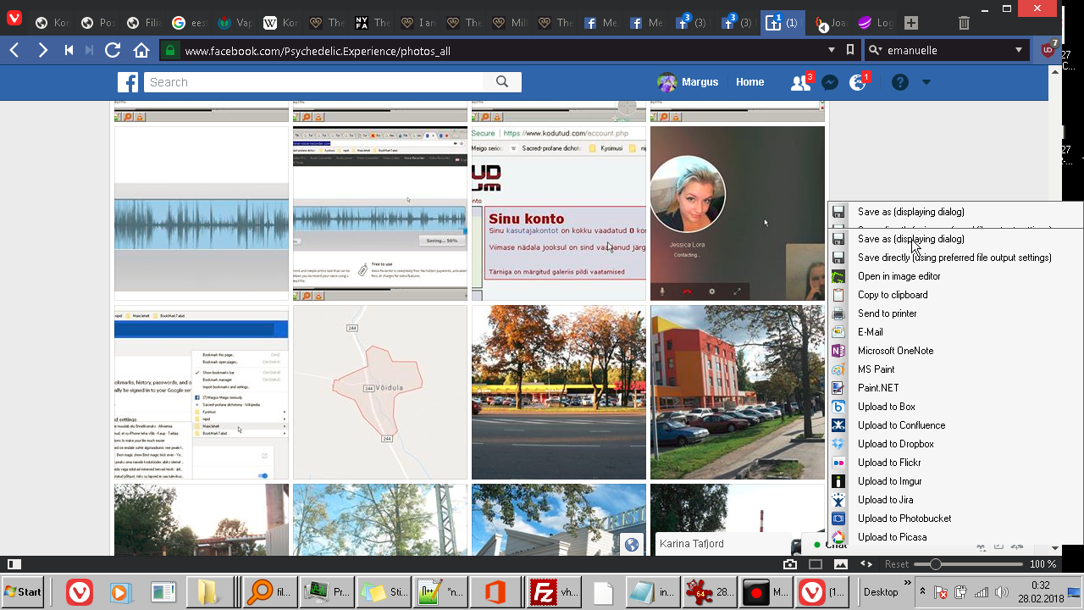Viewport: 1084px width, 610px height.
Task: Select Upload to Imgur
Action: (955, 481)
